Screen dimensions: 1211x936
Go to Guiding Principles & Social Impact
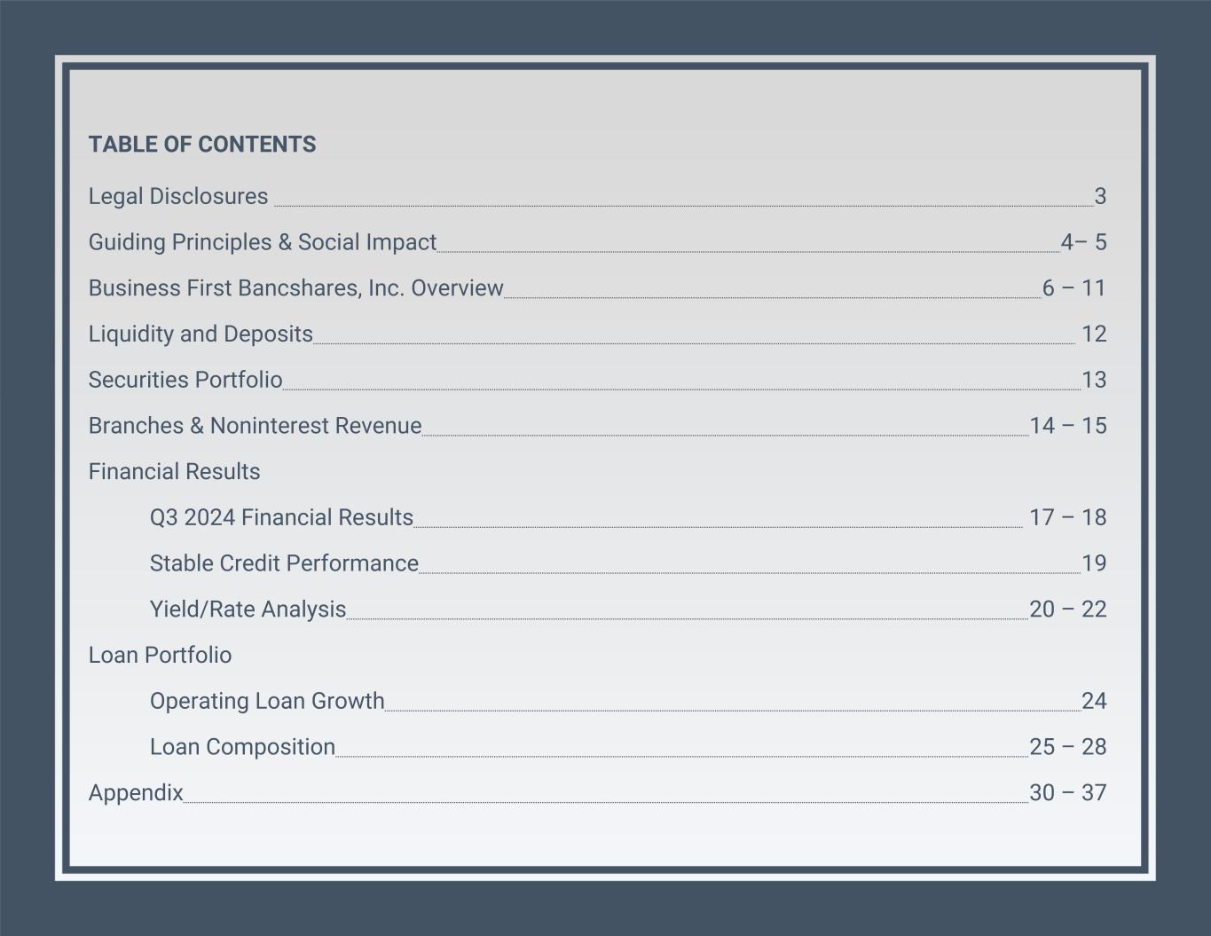click(262, 242)
